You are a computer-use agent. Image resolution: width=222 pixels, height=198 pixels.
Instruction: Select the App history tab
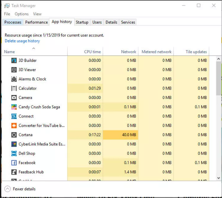(62, 22)
